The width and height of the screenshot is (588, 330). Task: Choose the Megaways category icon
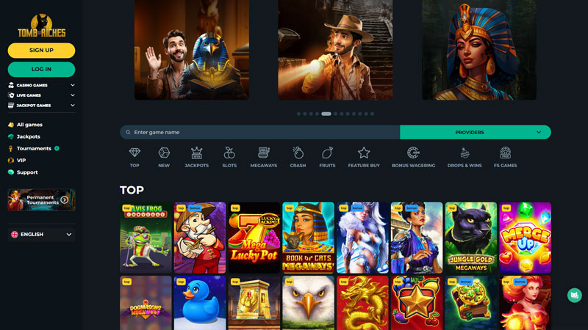point(264,153)
